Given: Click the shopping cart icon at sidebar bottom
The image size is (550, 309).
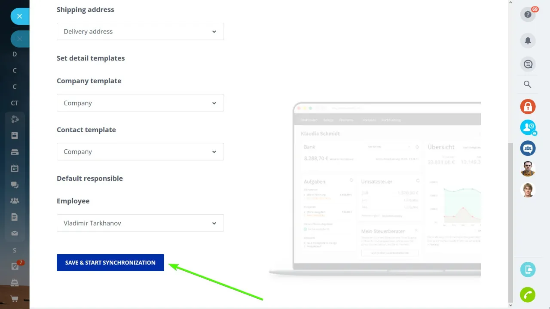Looking at the screenshot, I should point(15,298).
